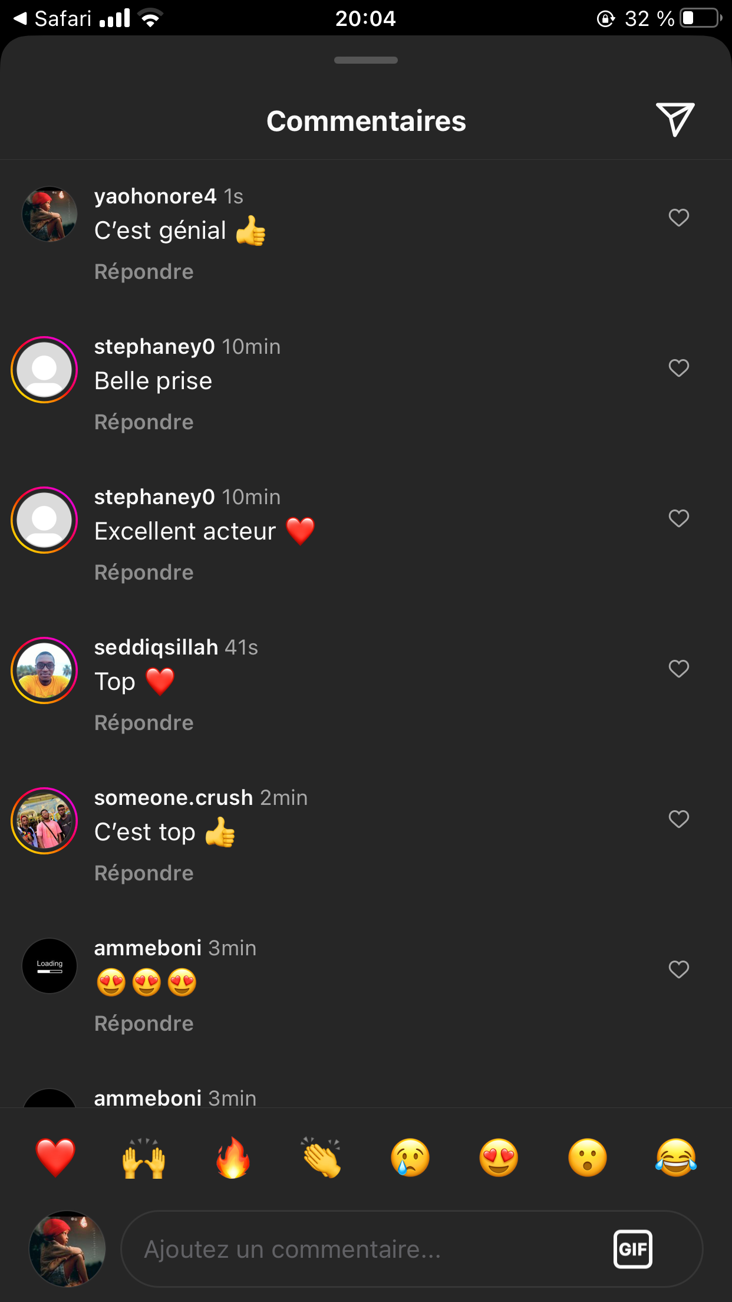Insert the raised hands quick emoji
732x1302 pixels.
(144, 1157)
